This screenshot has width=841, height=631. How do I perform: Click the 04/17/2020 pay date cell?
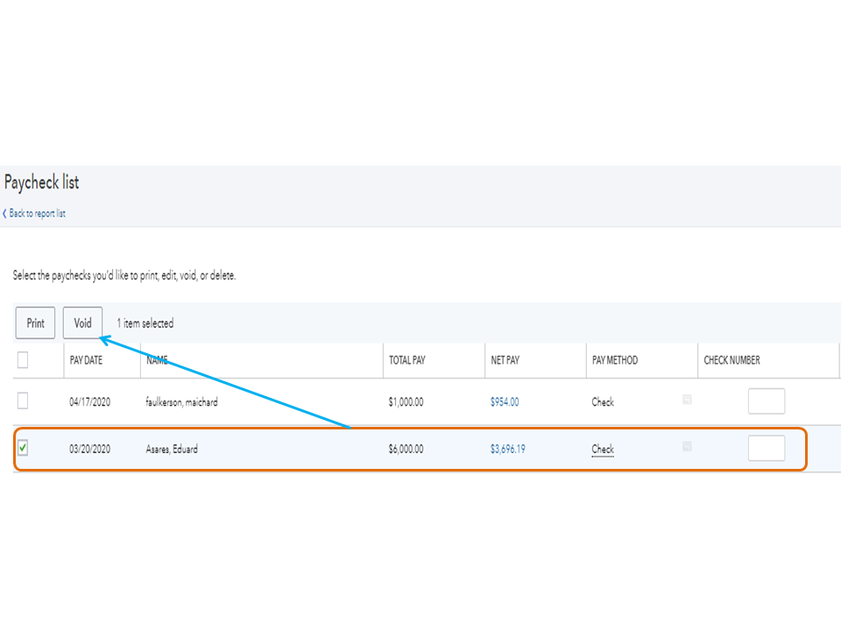(90, 402)
